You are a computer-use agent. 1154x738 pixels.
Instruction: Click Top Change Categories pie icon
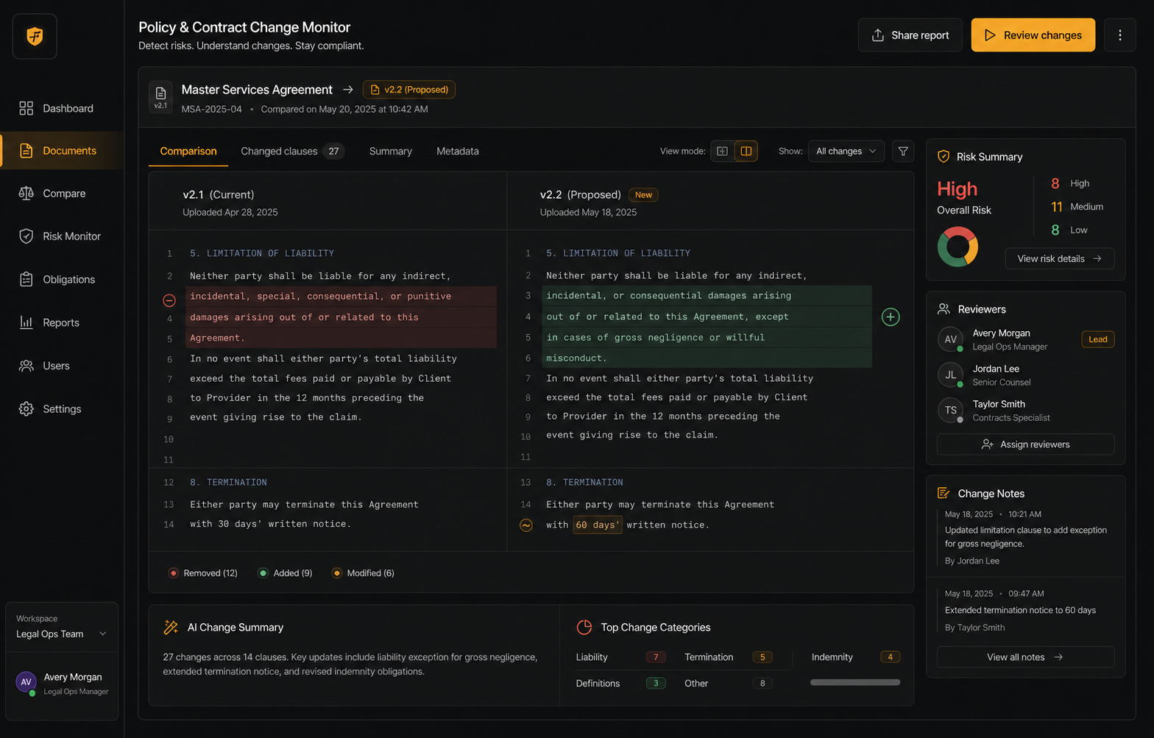click(x=584, y=627)
